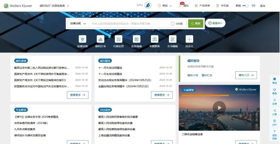Open the 实务指南 category icon

tap(136, 39)
